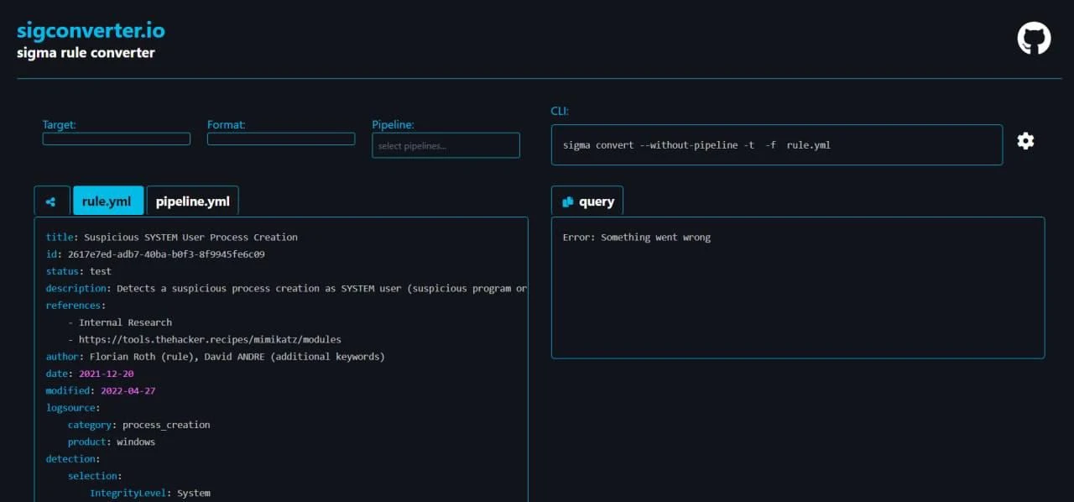Image resolution: width=1074 pixels, height=502 pixels.
Task: Click the share icon tab
Action: coord(51,201)
